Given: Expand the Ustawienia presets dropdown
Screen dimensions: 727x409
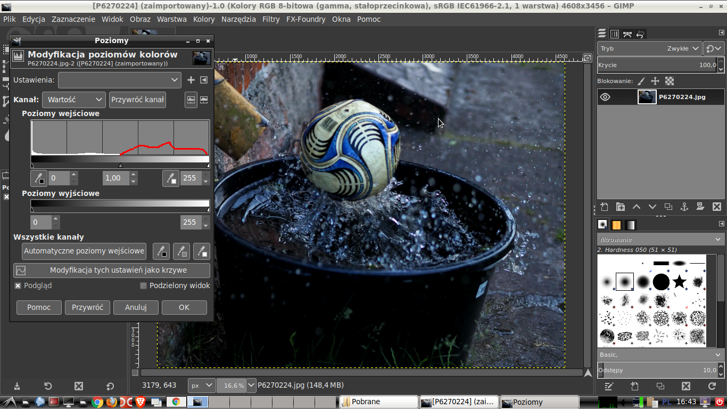Looking at the screenshot, I should point(120,80).
